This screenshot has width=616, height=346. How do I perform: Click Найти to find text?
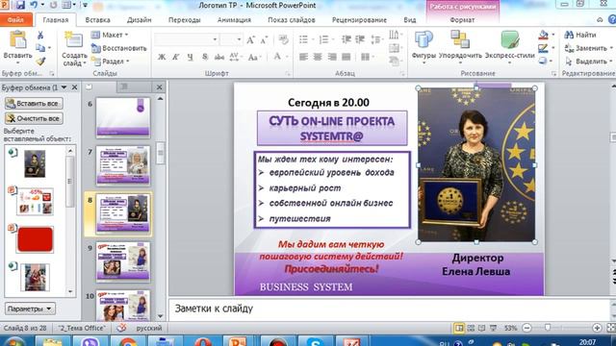(x=580, y=35)
